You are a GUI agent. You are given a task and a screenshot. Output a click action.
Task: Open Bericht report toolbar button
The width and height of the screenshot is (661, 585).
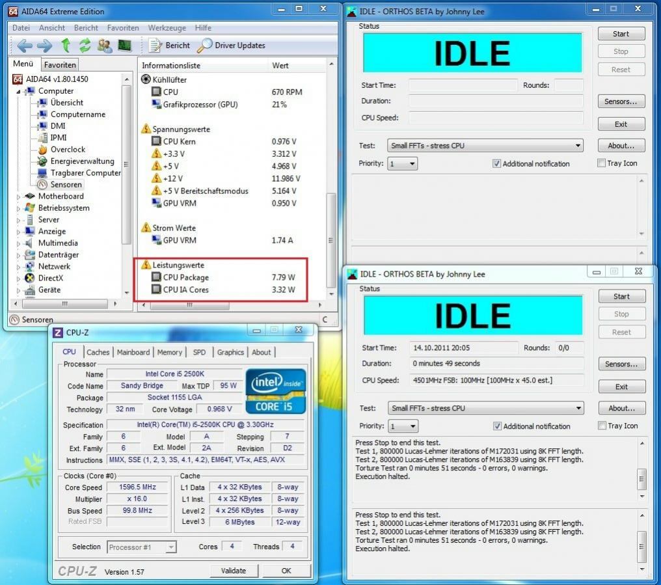[x=169, y=45]
